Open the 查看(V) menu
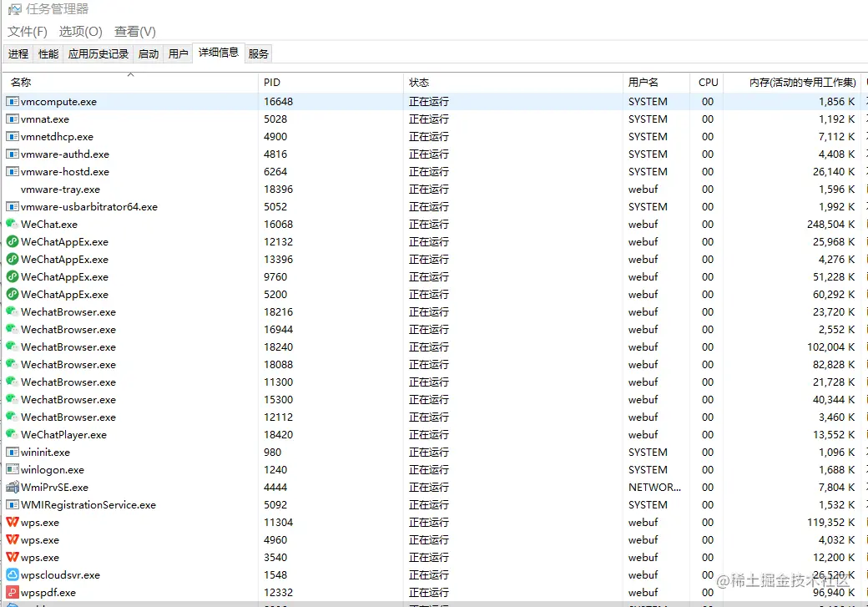 tap(135, 32)
